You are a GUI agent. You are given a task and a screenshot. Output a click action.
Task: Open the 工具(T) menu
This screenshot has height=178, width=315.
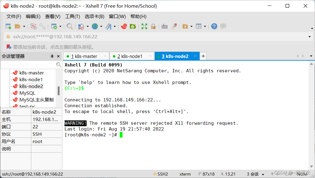pos(72,17)
